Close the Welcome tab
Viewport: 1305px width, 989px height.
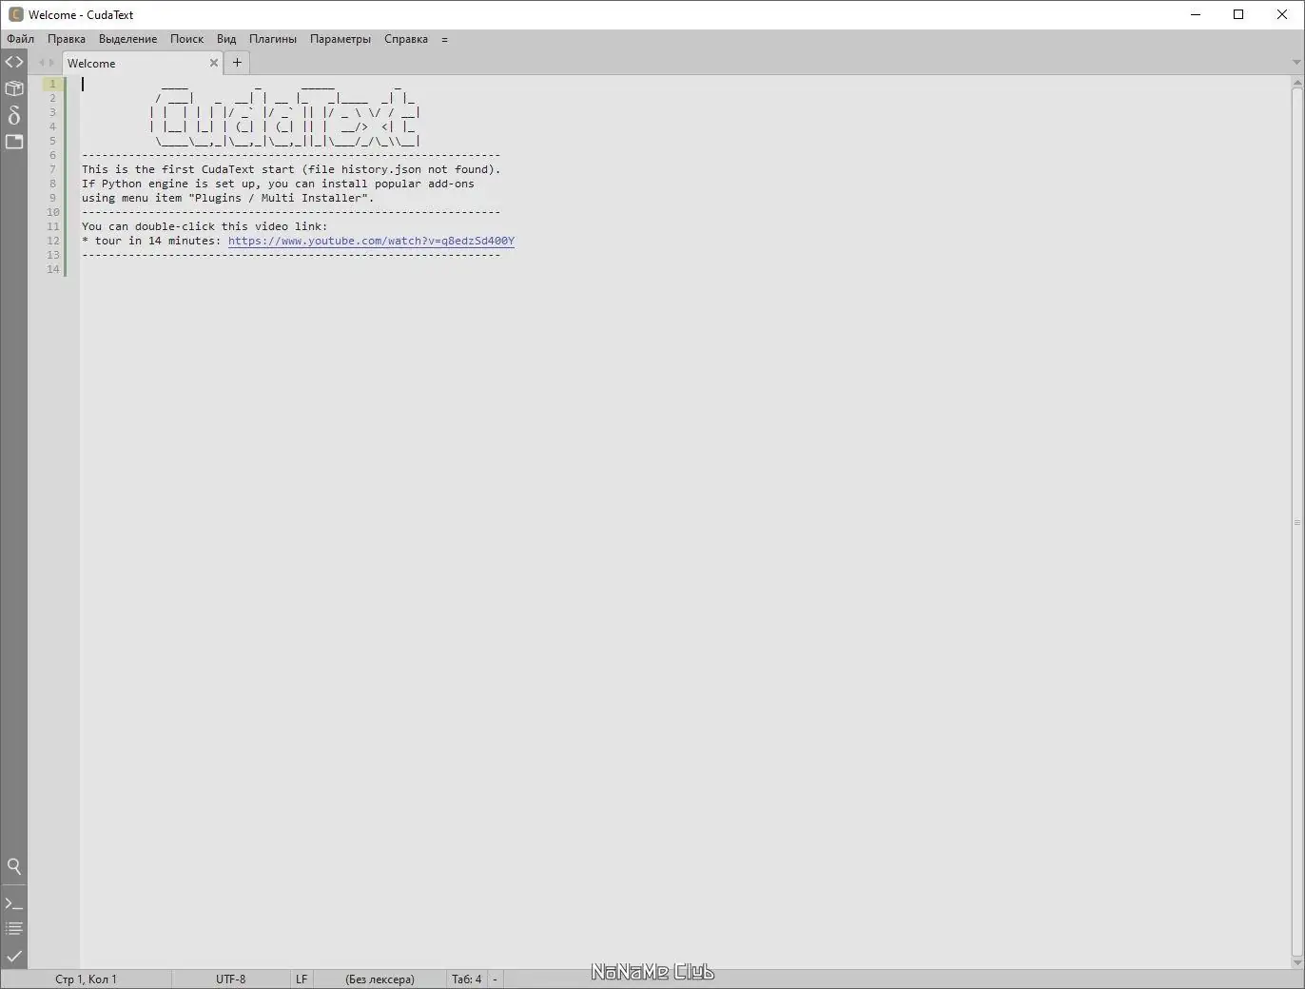214,63
